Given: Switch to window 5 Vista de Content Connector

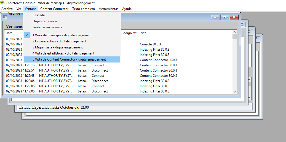Looking at the screenshot, I should [72, 59].
